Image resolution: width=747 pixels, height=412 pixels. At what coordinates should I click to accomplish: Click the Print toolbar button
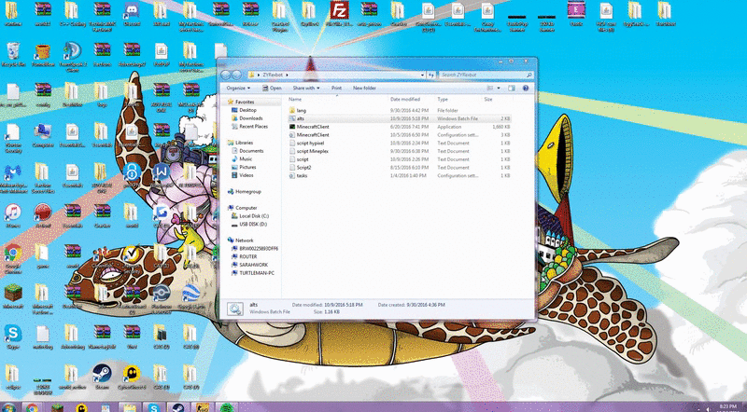pos(336,88)
